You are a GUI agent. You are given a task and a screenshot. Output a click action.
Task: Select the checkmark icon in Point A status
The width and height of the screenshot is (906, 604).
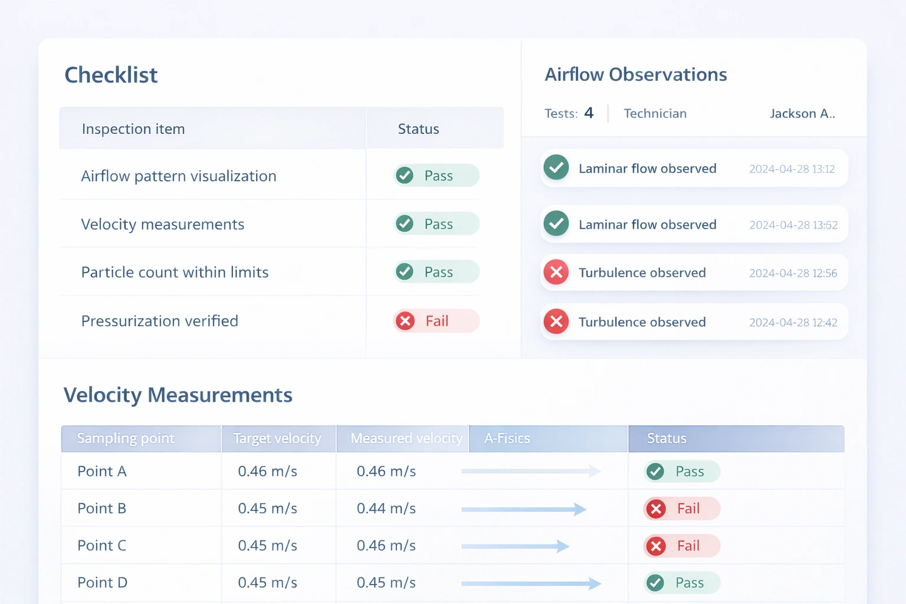tap(655, 471)
